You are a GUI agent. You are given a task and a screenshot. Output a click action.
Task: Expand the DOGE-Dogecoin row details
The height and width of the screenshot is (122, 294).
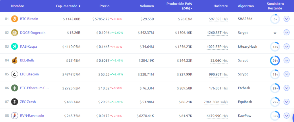287,33
